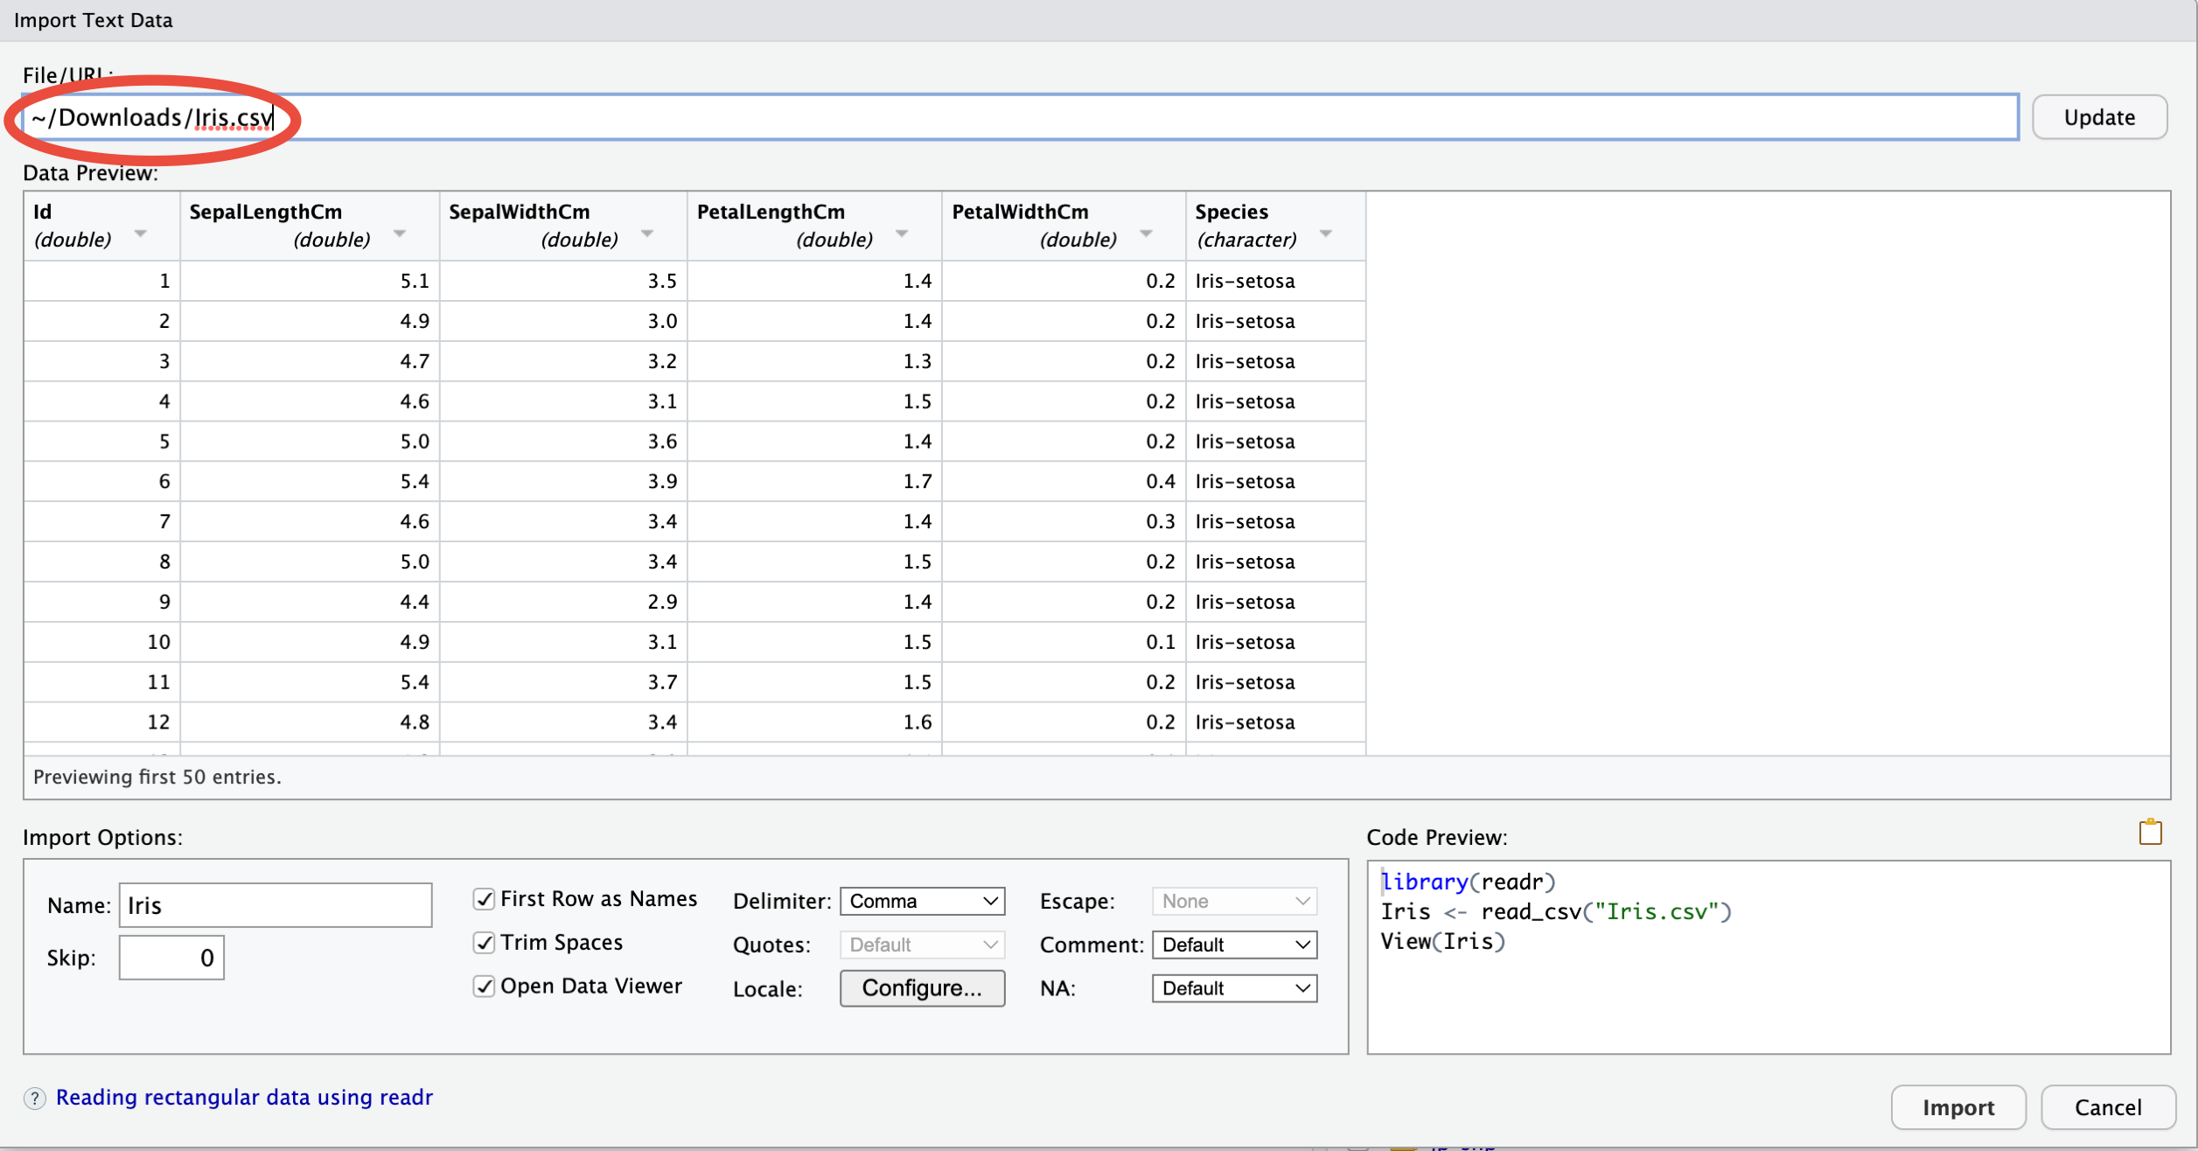The width and height of the screenshot is (2198, 1151).
Task: Toggle First Row as Names checkbox
Action: tap(484, 899)
